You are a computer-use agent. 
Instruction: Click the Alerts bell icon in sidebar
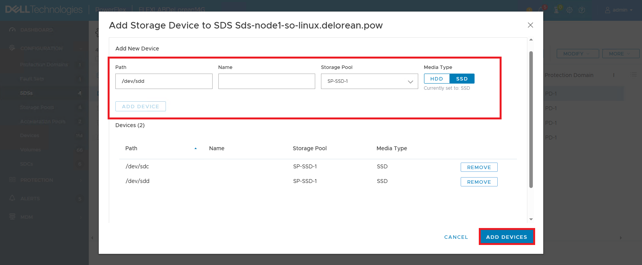(12, 198)
